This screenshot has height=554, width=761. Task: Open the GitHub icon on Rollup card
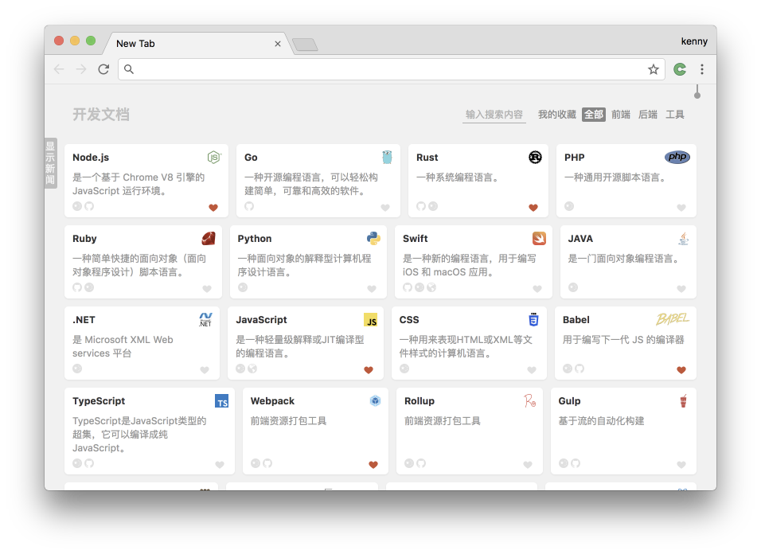[x=421, y=463]
